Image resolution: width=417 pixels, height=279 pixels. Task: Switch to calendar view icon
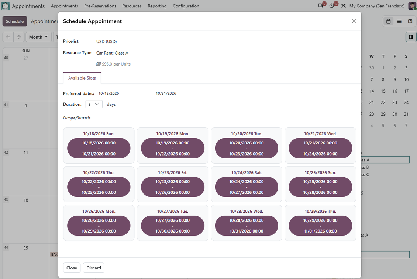[x=388, y=21]
